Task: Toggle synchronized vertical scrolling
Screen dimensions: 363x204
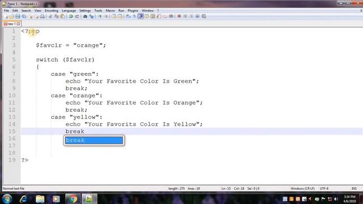Action: (114, 16)
